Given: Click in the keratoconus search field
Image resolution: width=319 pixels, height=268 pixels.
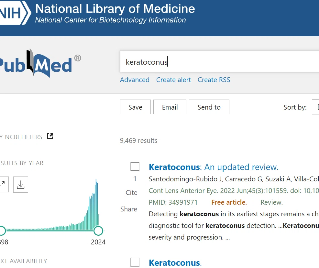Looking at the screenshot, I should 220,62.
